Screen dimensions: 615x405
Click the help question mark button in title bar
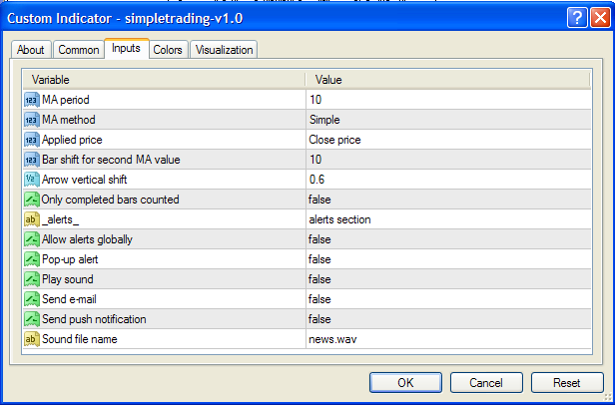(576, 18)
